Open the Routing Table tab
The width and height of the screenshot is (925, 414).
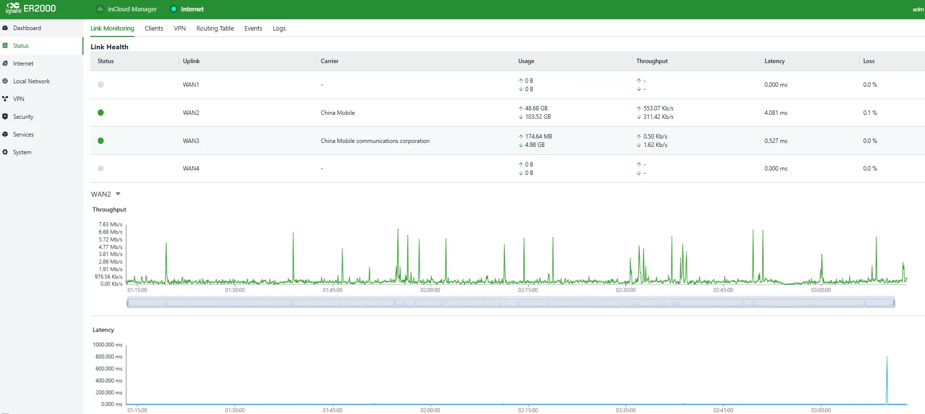[215, 29]
